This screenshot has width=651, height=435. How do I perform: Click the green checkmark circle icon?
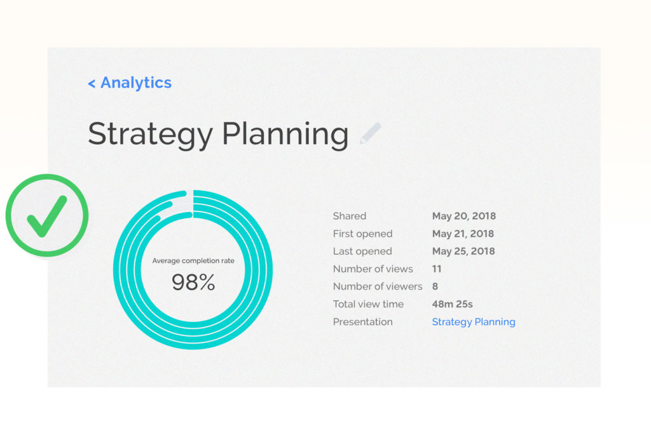tap(47, 215)
